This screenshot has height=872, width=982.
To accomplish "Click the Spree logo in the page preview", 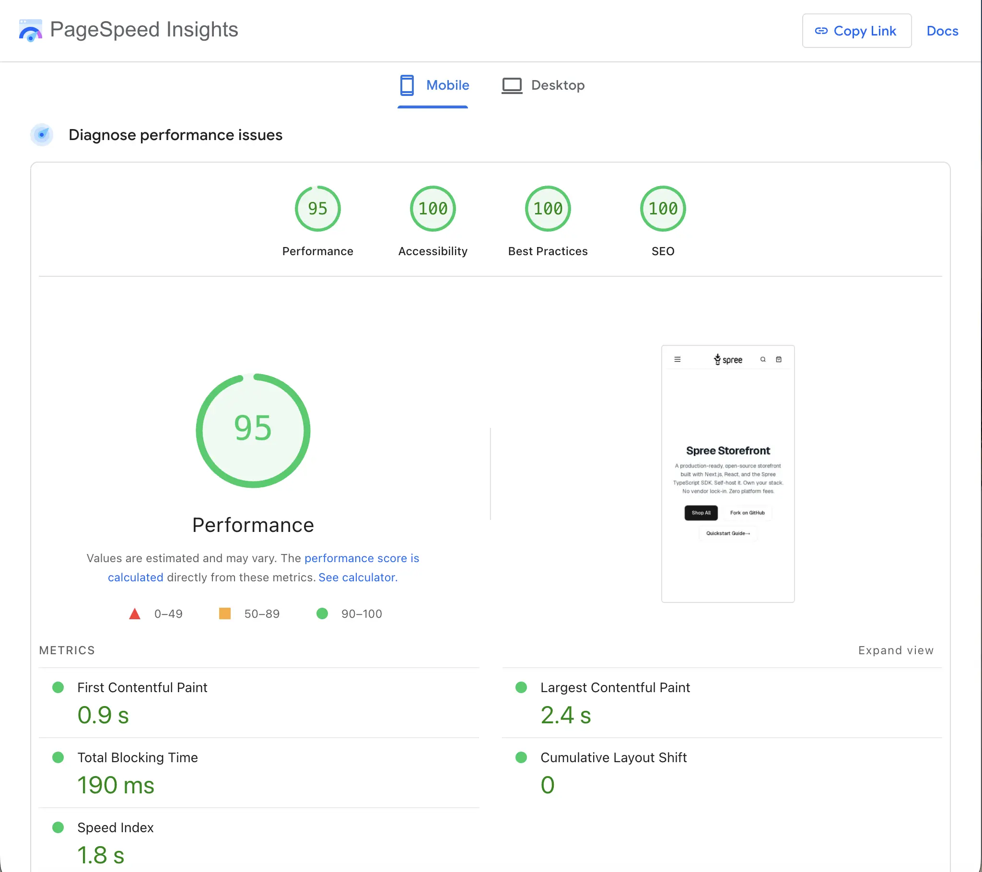I will [728, 359].
